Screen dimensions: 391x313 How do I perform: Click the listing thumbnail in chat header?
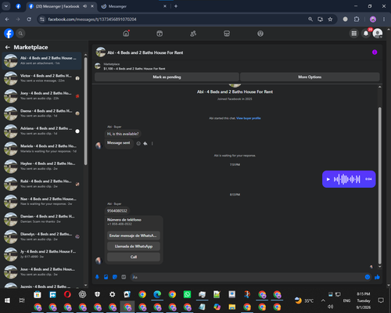[101, 52]
